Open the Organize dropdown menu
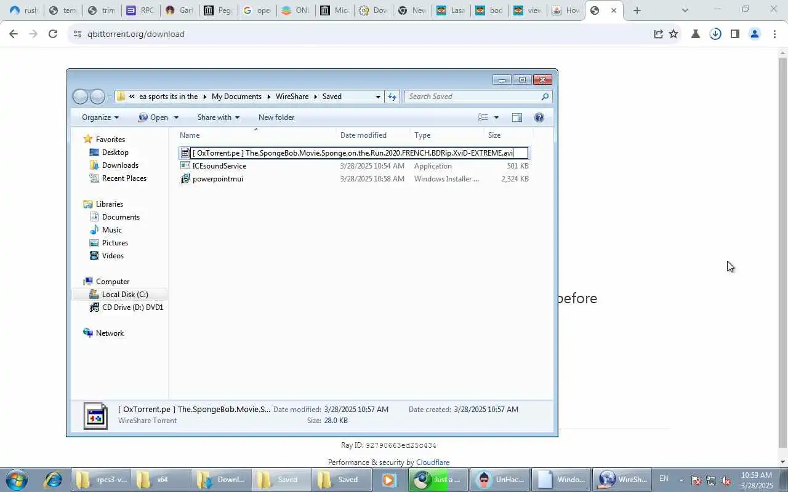 (x=100, y=117)
